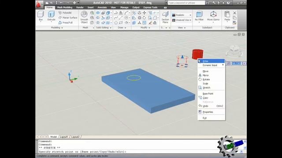Choose Stretch in the context menu
Viewport: 282px width, 158px height.
tap(211, 88)
